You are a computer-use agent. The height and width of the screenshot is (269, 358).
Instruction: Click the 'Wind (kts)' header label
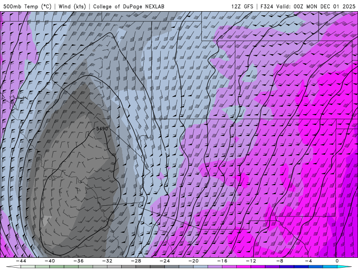(x=72, y=6)
